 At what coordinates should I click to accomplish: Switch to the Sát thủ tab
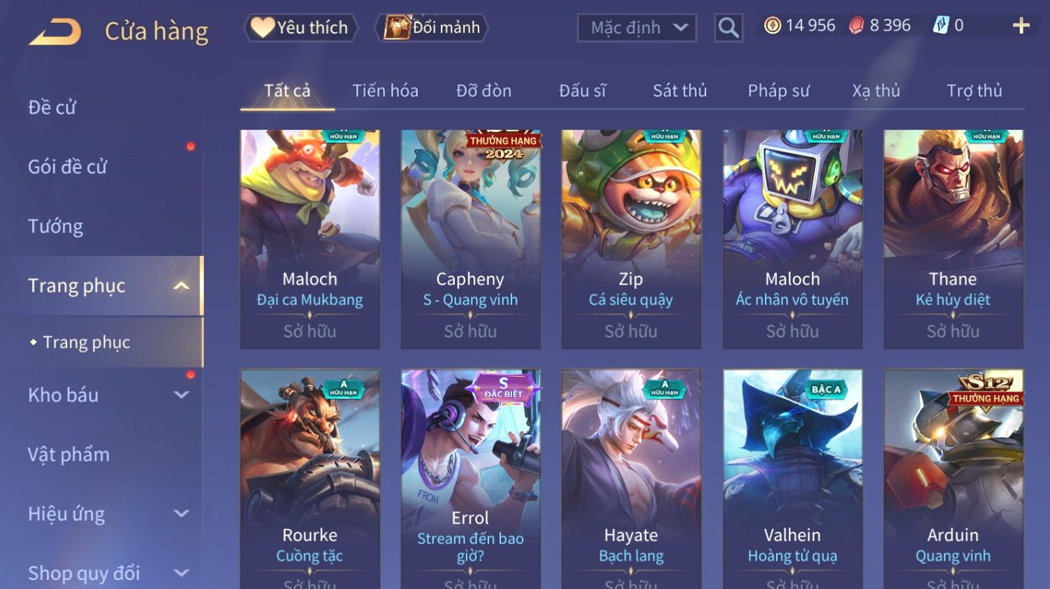pyautogui.click(x=680, y=91)
